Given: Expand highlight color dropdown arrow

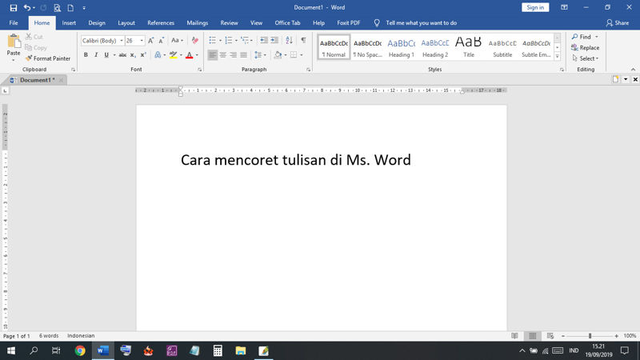Looking at the screenshot, I should [x=182, y=55].
